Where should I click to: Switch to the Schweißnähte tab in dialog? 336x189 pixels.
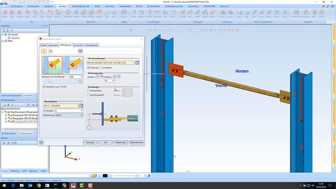coord(91,45)
